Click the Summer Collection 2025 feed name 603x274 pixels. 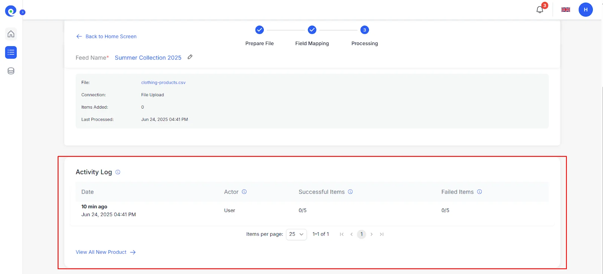coord(148,58)
